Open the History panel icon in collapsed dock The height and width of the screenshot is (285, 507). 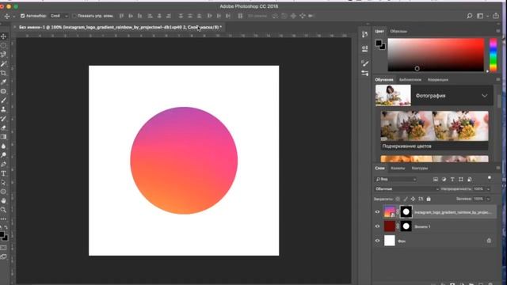(364, 34)
